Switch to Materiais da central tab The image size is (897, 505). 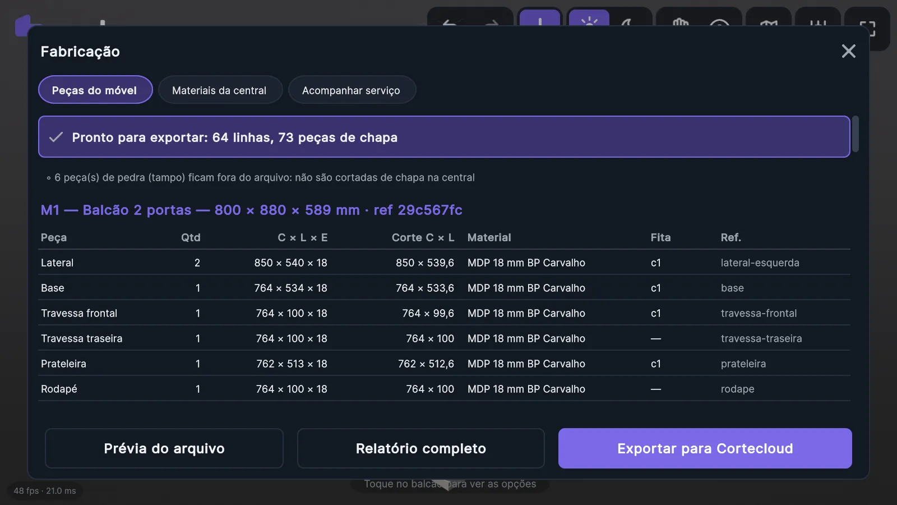click(220, 90)
